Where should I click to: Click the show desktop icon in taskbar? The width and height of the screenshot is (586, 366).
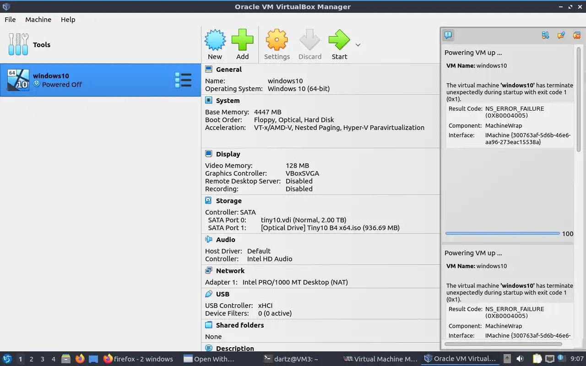coord(93,359)
